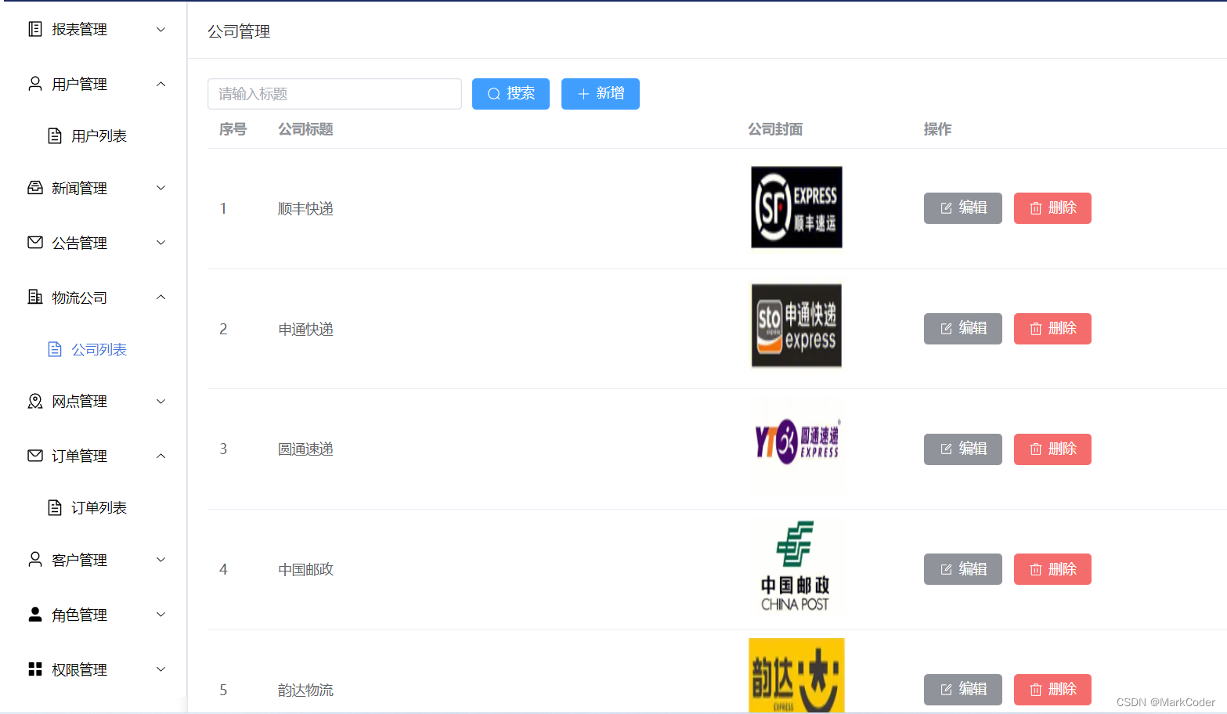
Task: Open 公司列表 submenu item
Action: (93, 349)
